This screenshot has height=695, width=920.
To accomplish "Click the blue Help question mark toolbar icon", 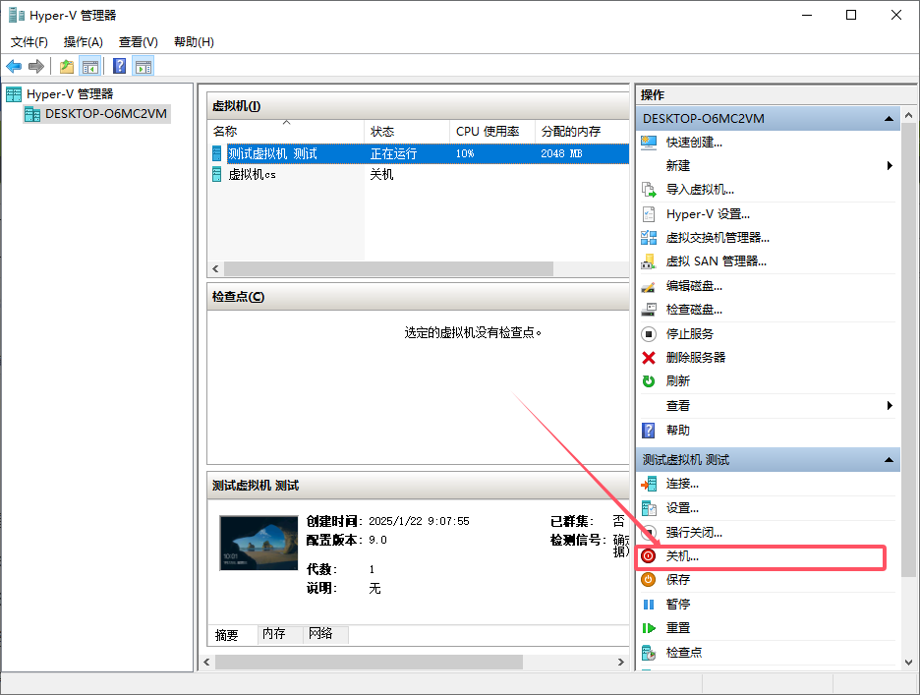I will [120, 66].
